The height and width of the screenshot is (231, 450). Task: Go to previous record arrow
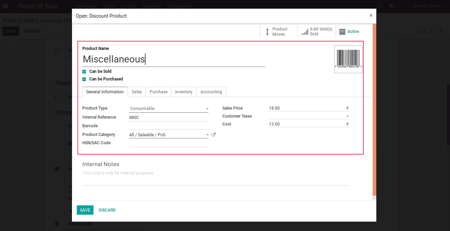[x=432, y=31]
